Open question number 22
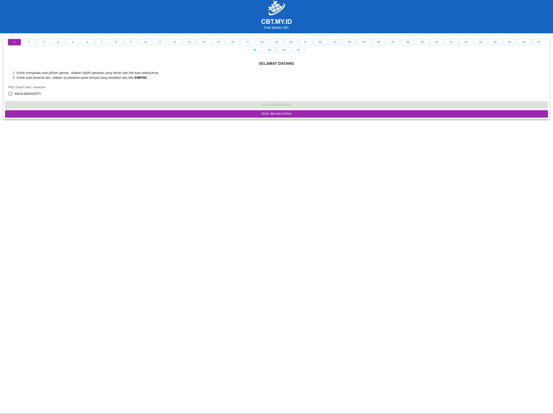This screenshot has height=414, width=553. coord(320,42)
